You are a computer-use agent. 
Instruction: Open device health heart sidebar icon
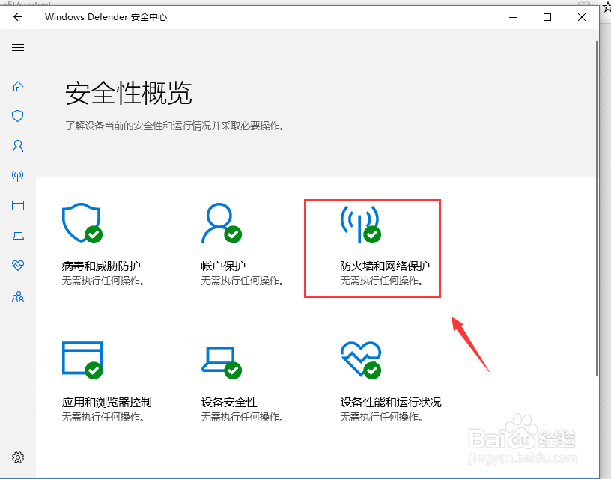pos(18,265)
